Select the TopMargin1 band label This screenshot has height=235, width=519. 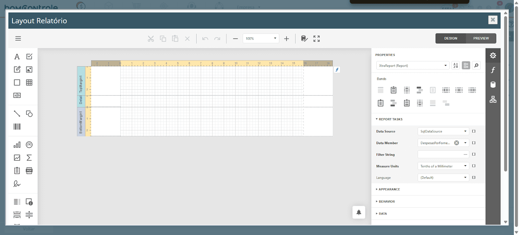click(81, 81)
